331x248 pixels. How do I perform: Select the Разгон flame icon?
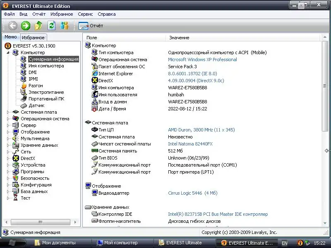(x=24, y=86)
